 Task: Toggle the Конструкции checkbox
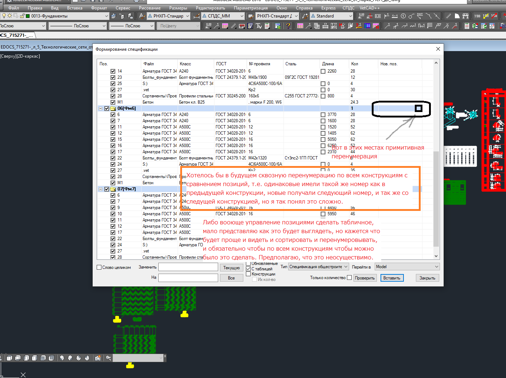(248, 274)
